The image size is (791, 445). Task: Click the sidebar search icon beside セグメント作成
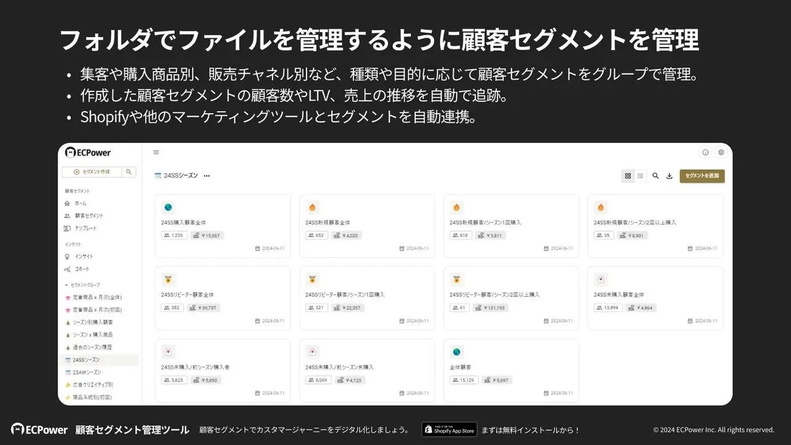pyautogui.click(x=129, y=172)
